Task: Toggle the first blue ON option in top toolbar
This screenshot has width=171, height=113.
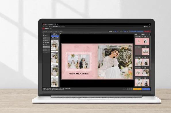Action: (x=116, y=32)
